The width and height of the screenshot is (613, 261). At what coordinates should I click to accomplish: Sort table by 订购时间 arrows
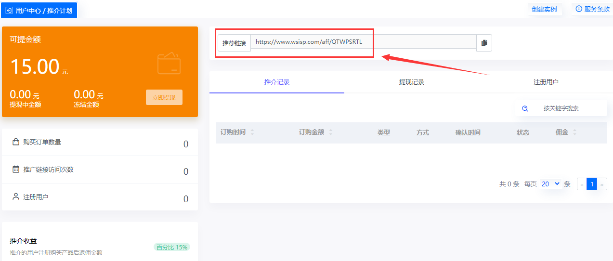(252, 132)
